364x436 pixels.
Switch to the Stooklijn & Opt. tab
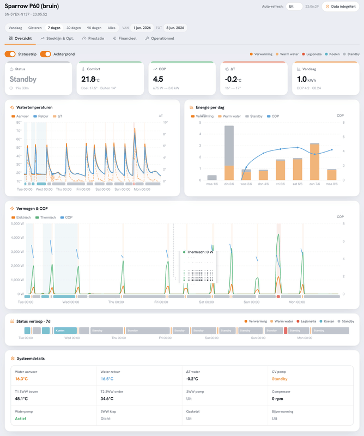point(57,38)
